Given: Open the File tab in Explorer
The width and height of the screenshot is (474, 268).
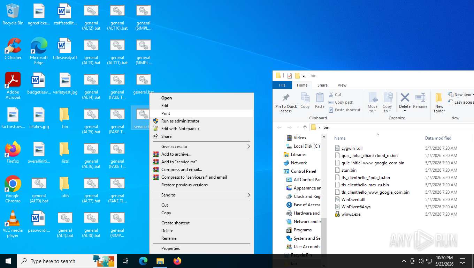Looking at the screenshot, I should [282, 85].
